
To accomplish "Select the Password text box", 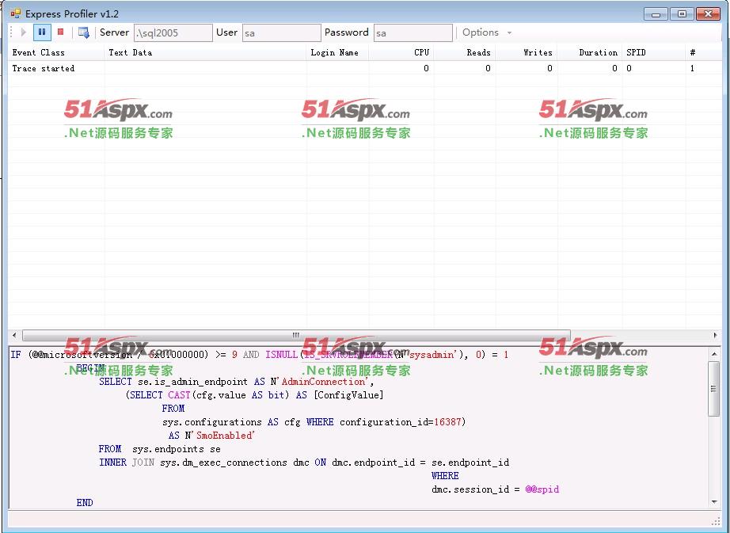I will click(413, 32).
